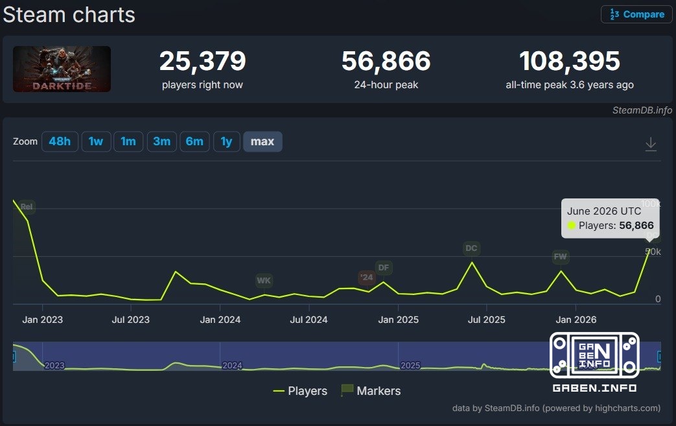676x426 pixels.
Task: Click the Jul 2025 axis label
Action: (x=486, y=320)
